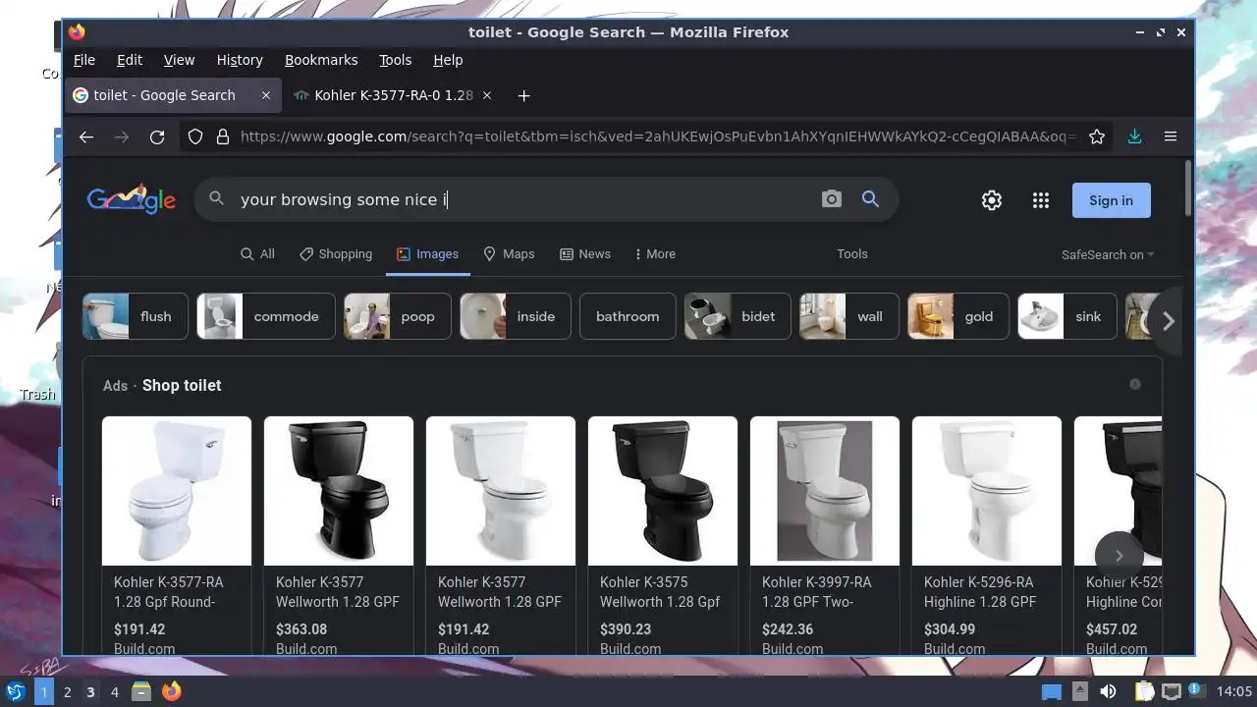Click the blue search magnifier button
This screenshot has height=707, width=1257.
tap(870, 199)
